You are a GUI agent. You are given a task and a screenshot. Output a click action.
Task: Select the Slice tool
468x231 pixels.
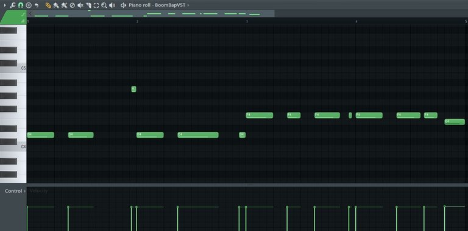point(88,5)
